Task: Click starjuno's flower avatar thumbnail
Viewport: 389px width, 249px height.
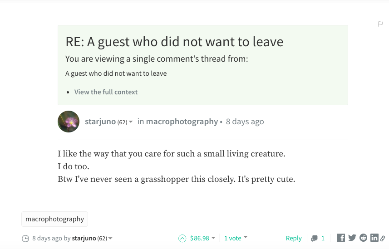Action: (x=69, y=122)
